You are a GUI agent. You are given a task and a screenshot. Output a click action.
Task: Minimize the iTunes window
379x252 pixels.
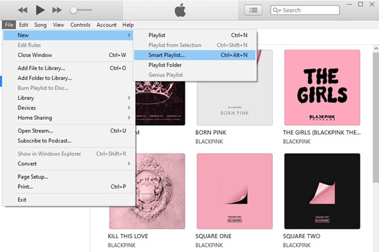click(349, 5)
